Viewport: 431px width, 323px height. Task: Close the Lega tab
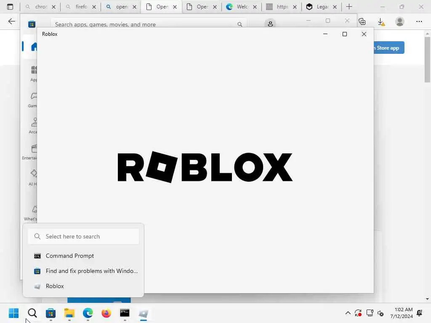point(335,7)
